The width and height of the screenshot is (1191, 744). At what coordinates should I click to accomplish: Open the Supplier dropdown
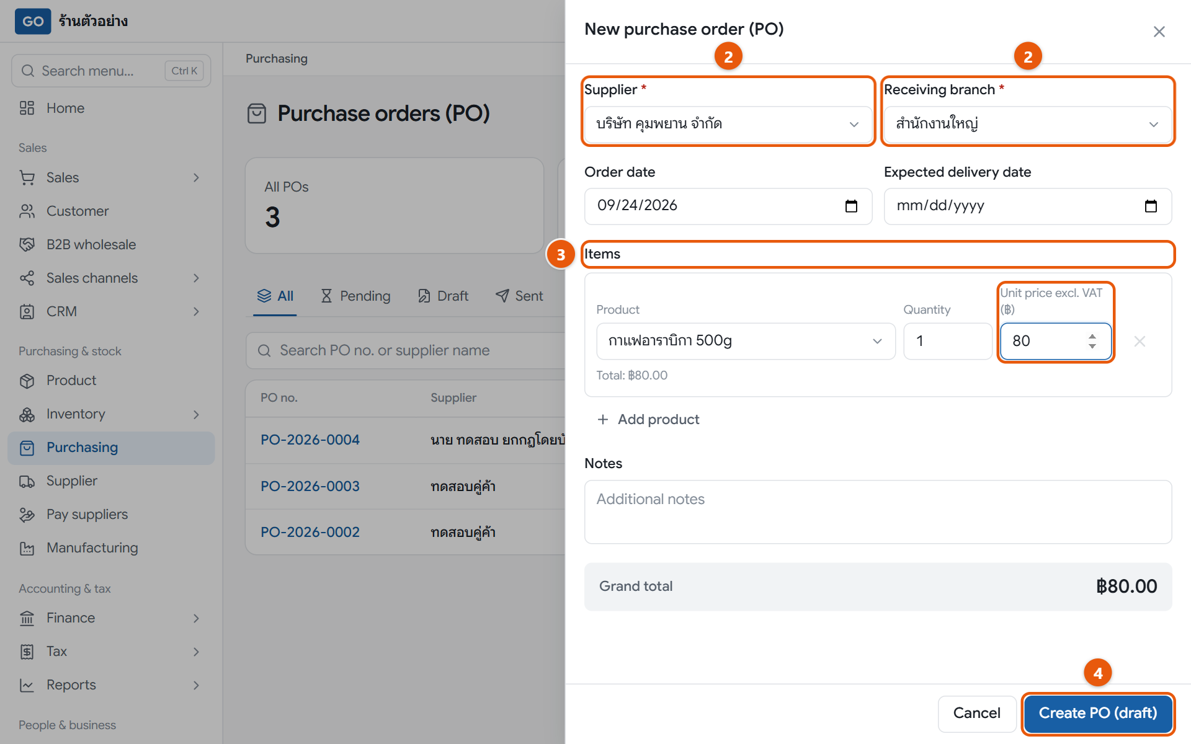(x=728, y=124)
